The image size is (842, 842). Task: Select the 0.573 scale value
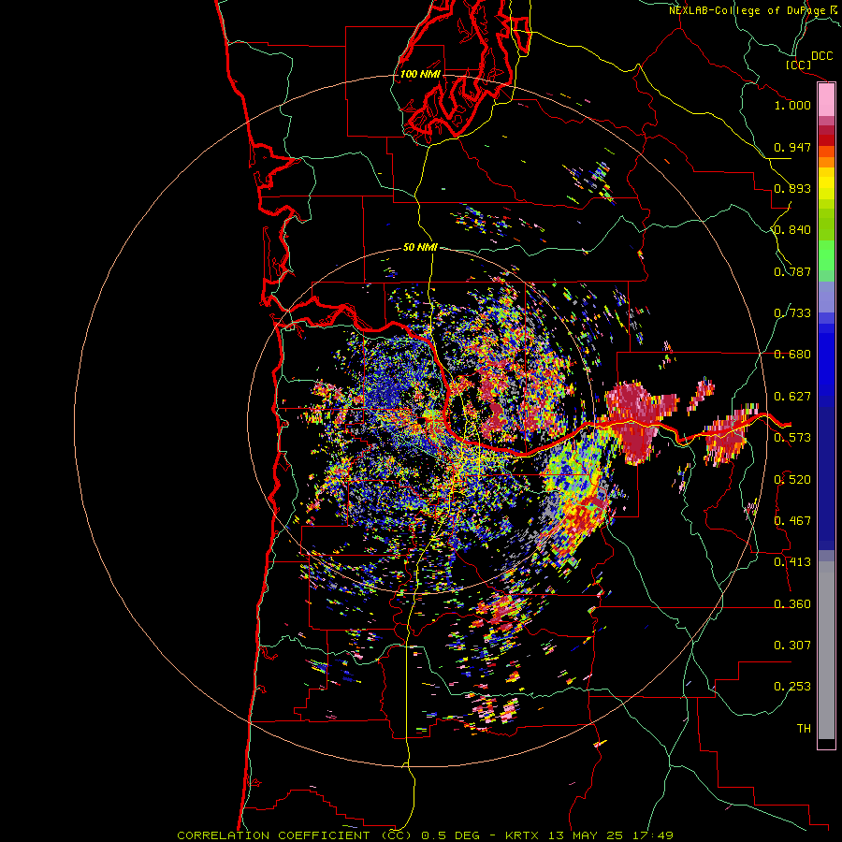point(792,438)
